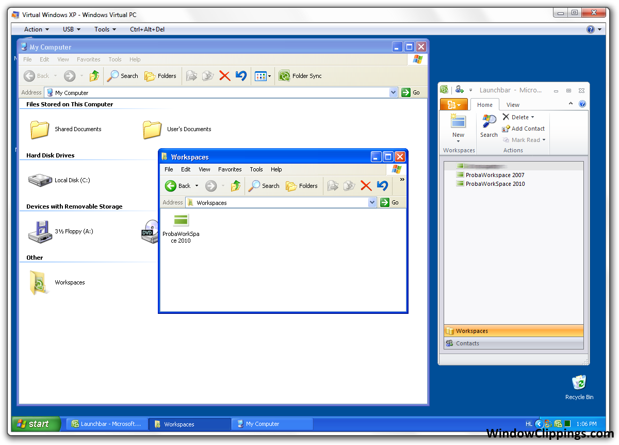Viewport: 619px width, 445px height.
Task: Open View menu in My Computer window
Action: 63,59
